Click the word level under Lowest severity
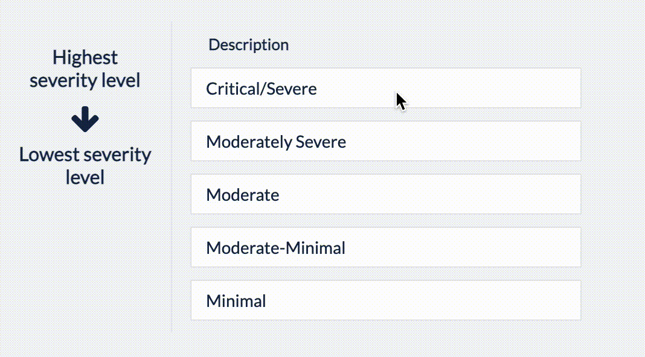The image size is (645, 357). click(x=85, y=177)
